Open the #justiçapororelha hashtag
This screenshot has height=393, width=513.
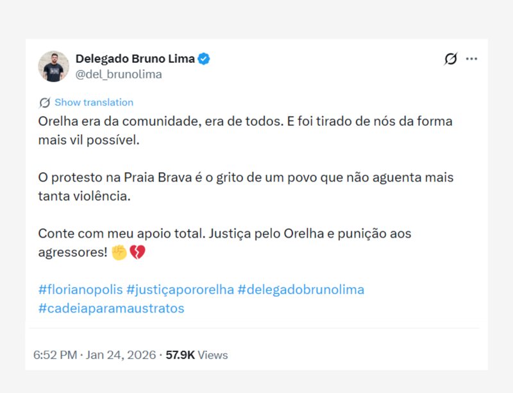tap(180, 290)
